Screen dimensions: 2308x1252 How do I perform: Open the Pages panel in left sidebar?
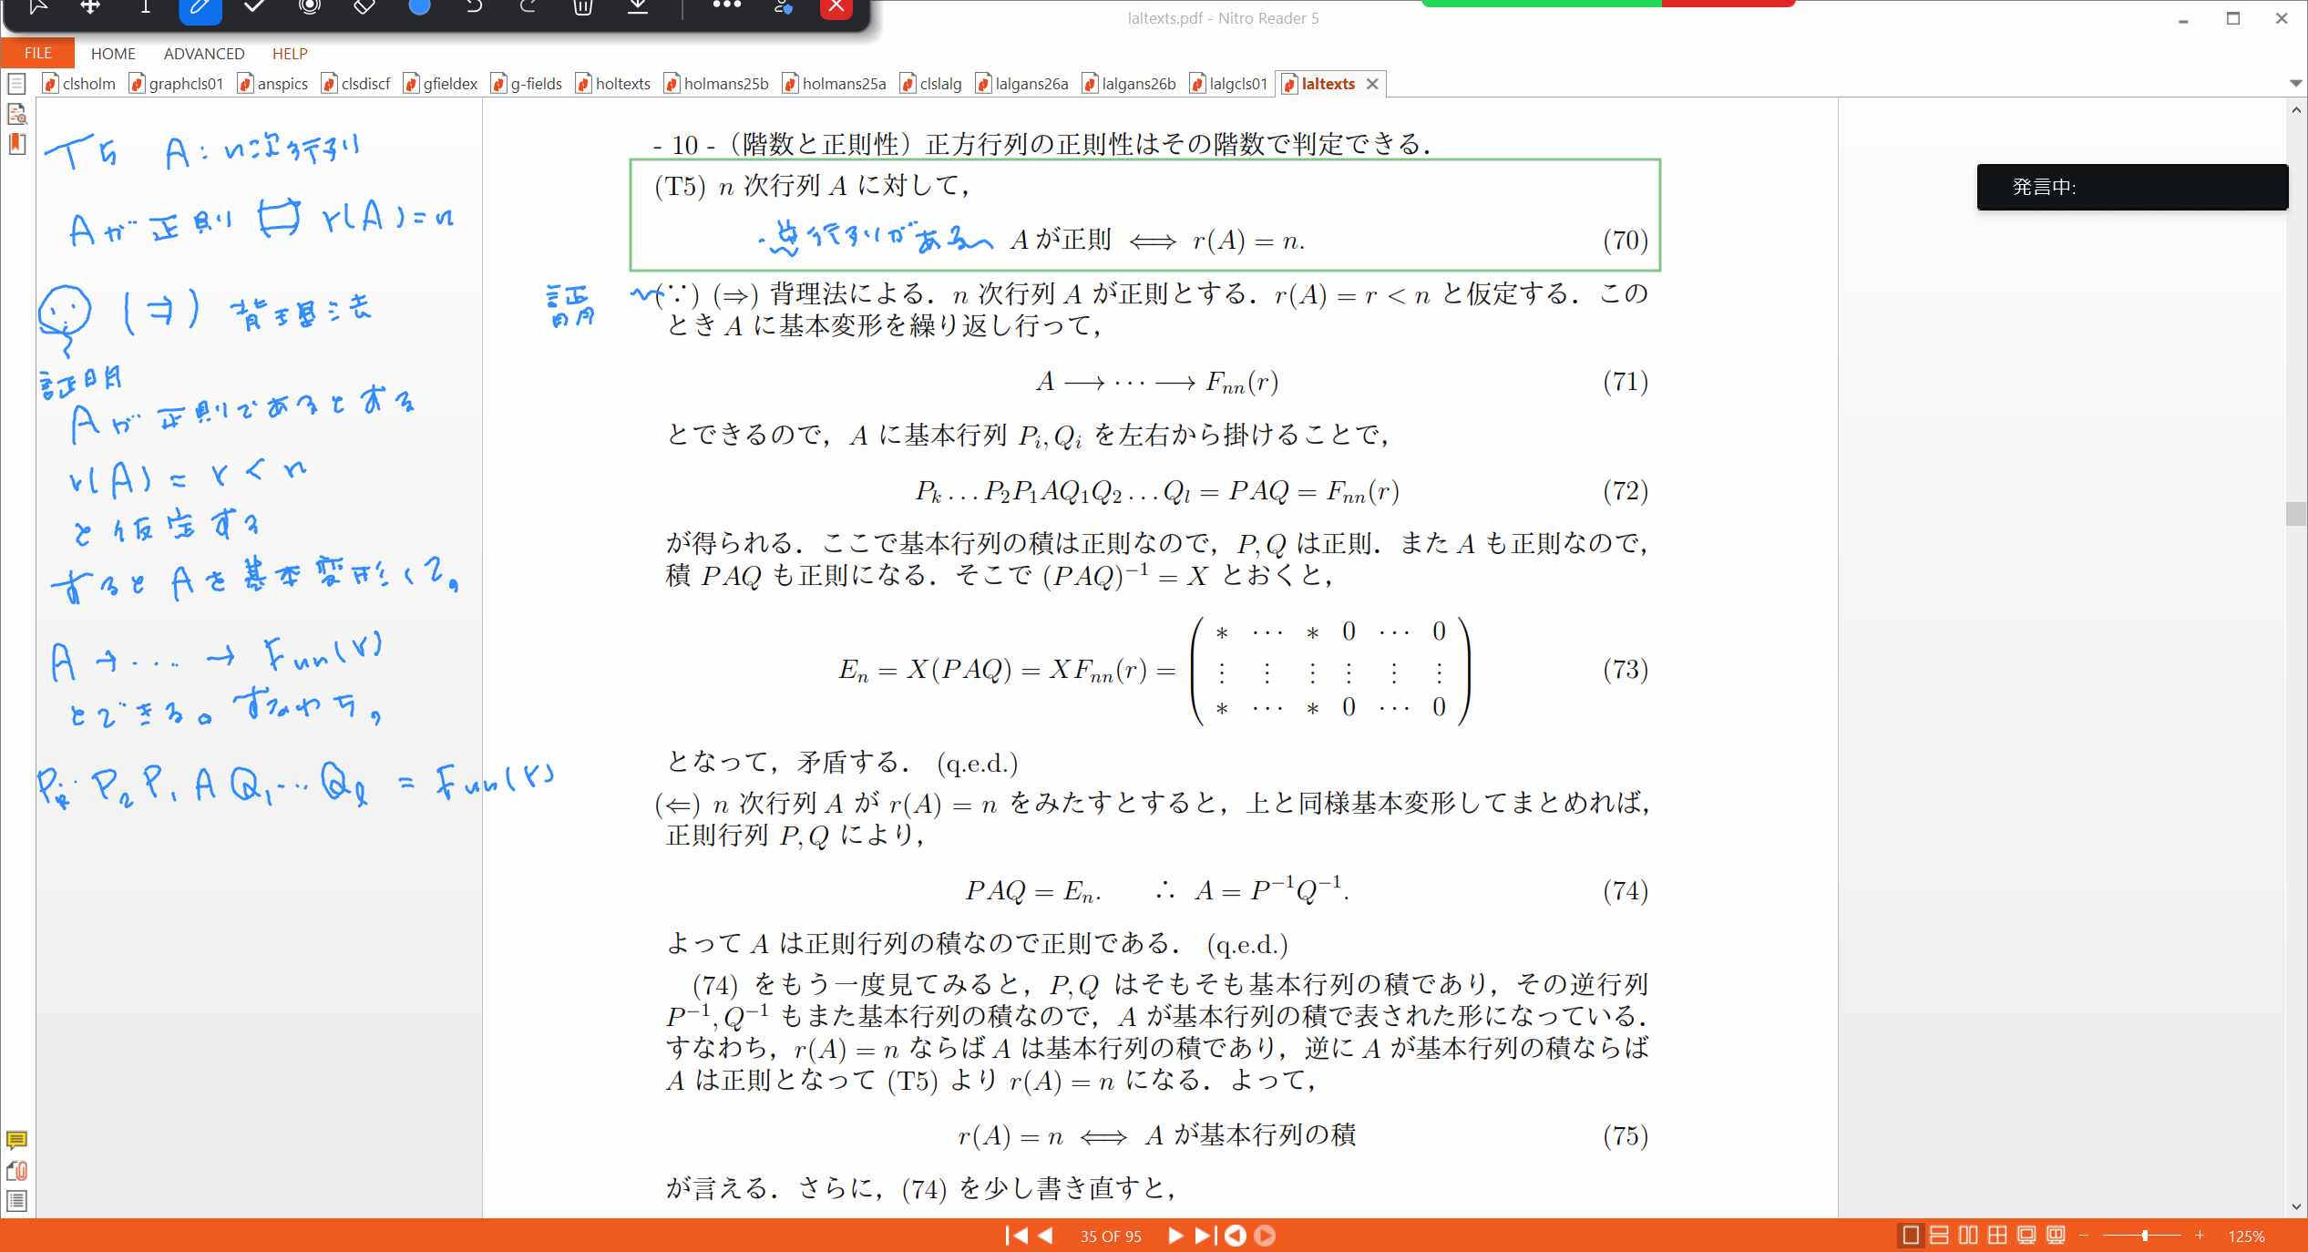pos(16,84)
